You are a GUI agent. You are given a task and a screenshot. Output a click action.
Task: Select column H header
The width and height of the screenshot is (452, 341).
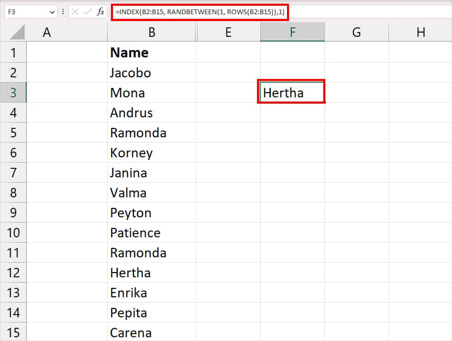tap(420, 32)
